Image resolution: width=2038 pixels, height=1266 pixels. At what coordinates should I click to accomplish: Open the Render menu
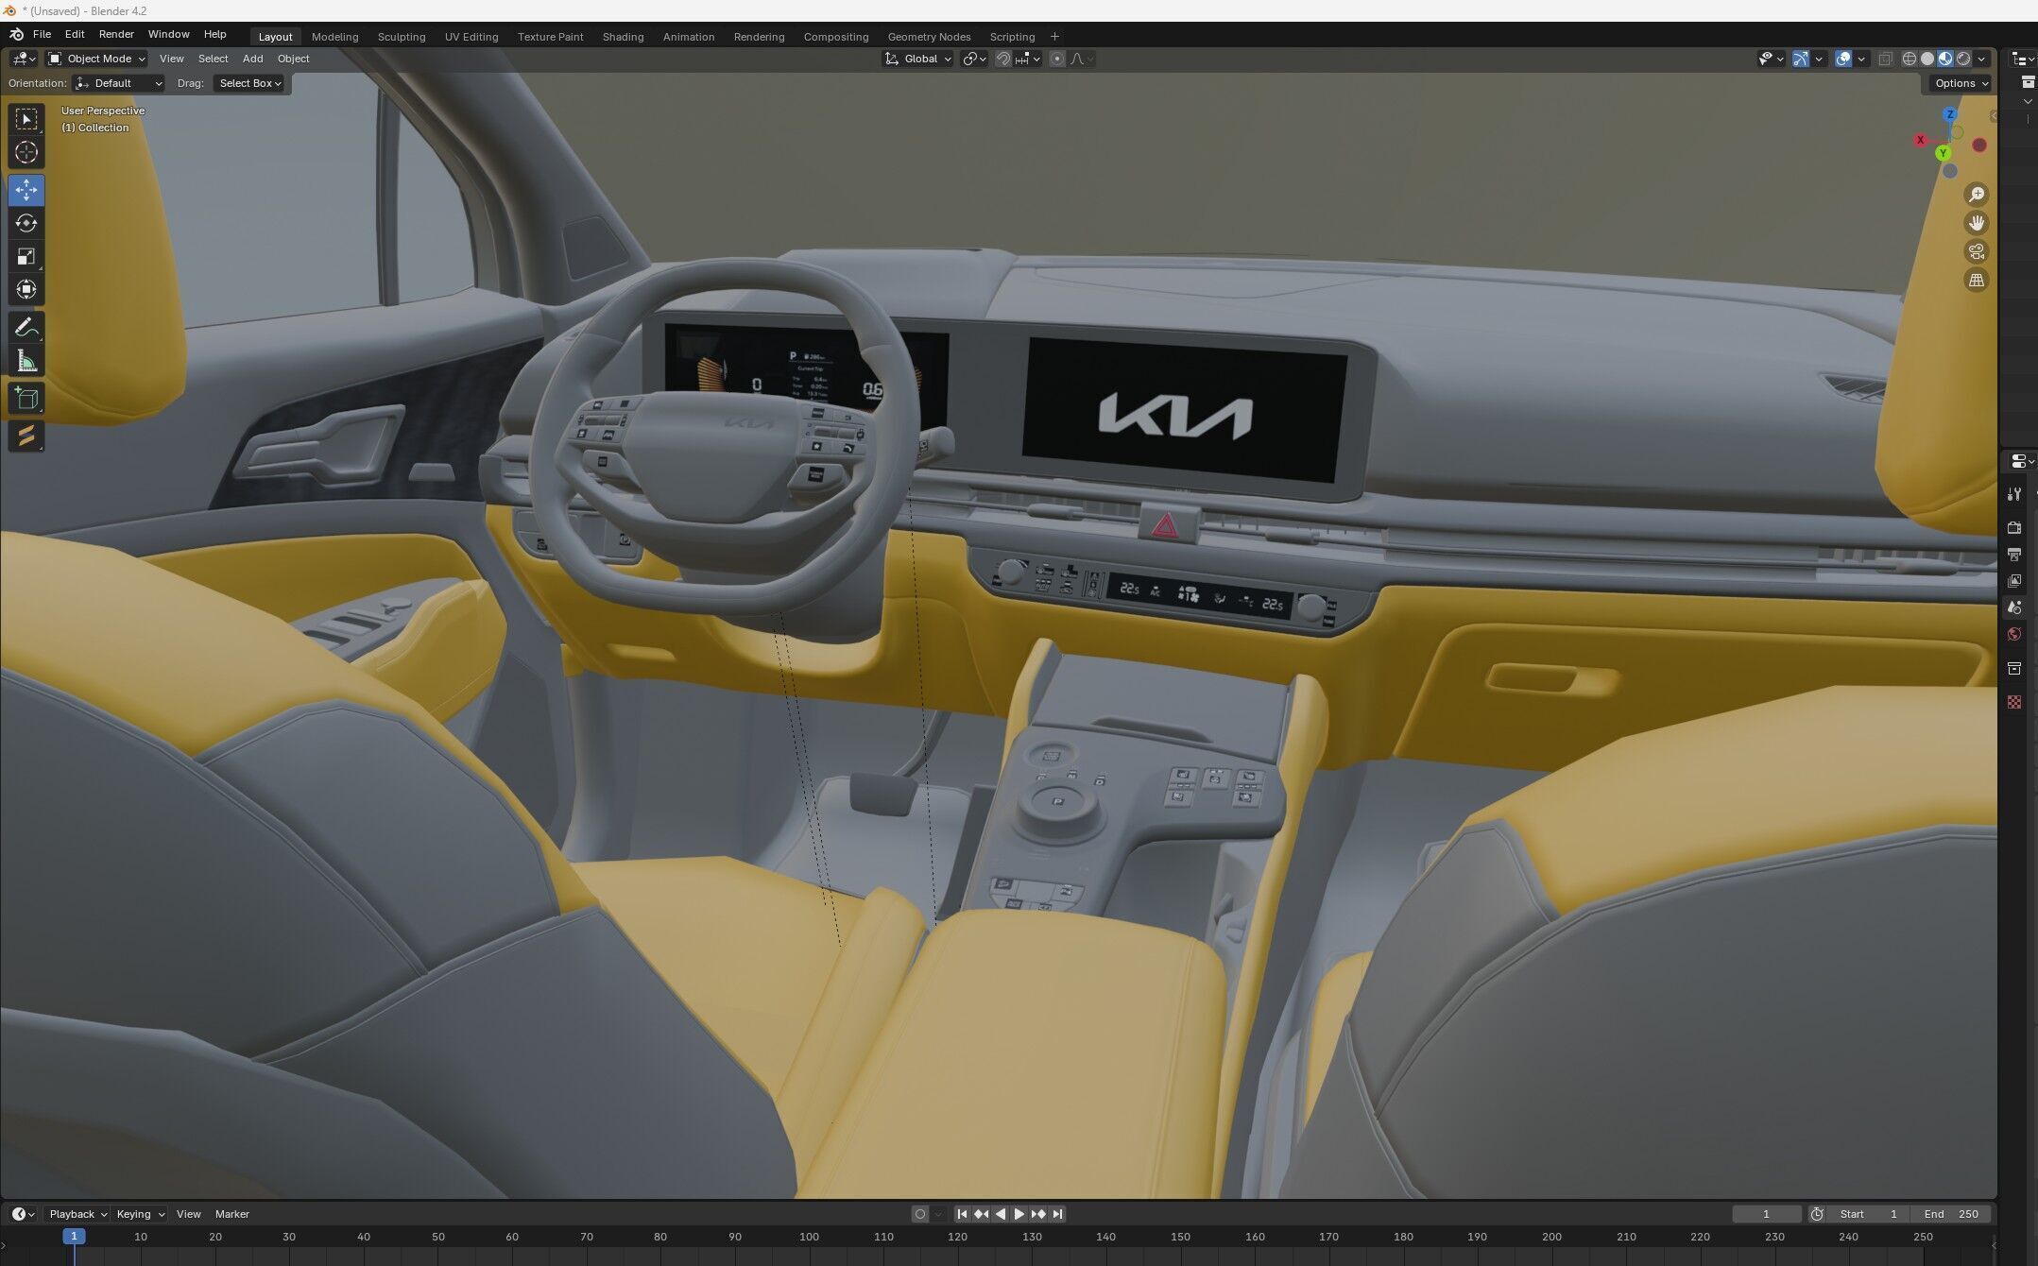[x=116, y=34]
